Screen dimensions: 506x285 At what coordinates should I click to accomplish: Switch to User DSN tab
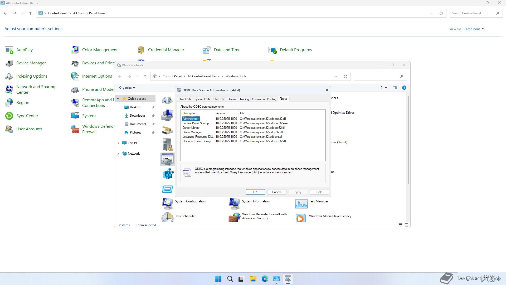click(185, 99)
